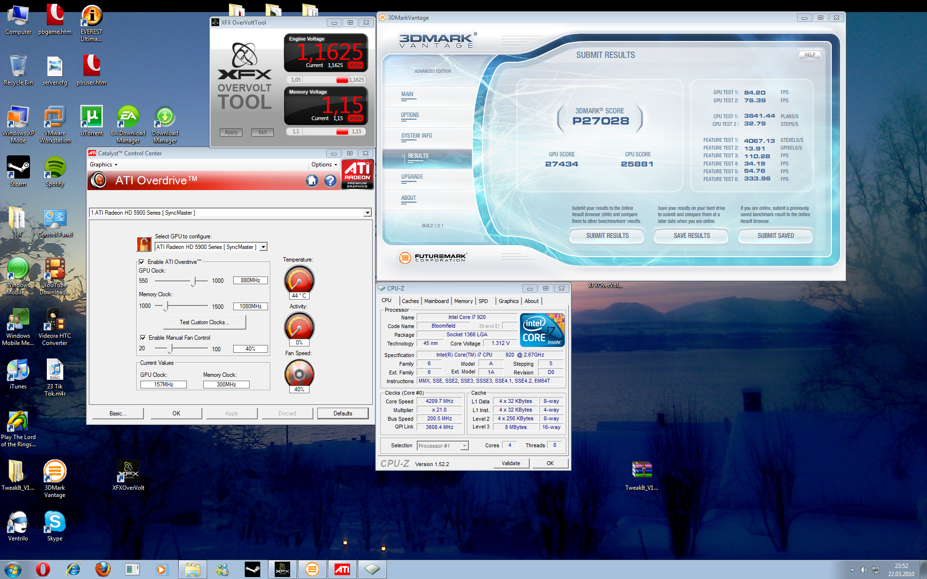Screen dimensions: 927x579
Task: Launch the Spotify desktop icon
Action: (x=55, y=171)
